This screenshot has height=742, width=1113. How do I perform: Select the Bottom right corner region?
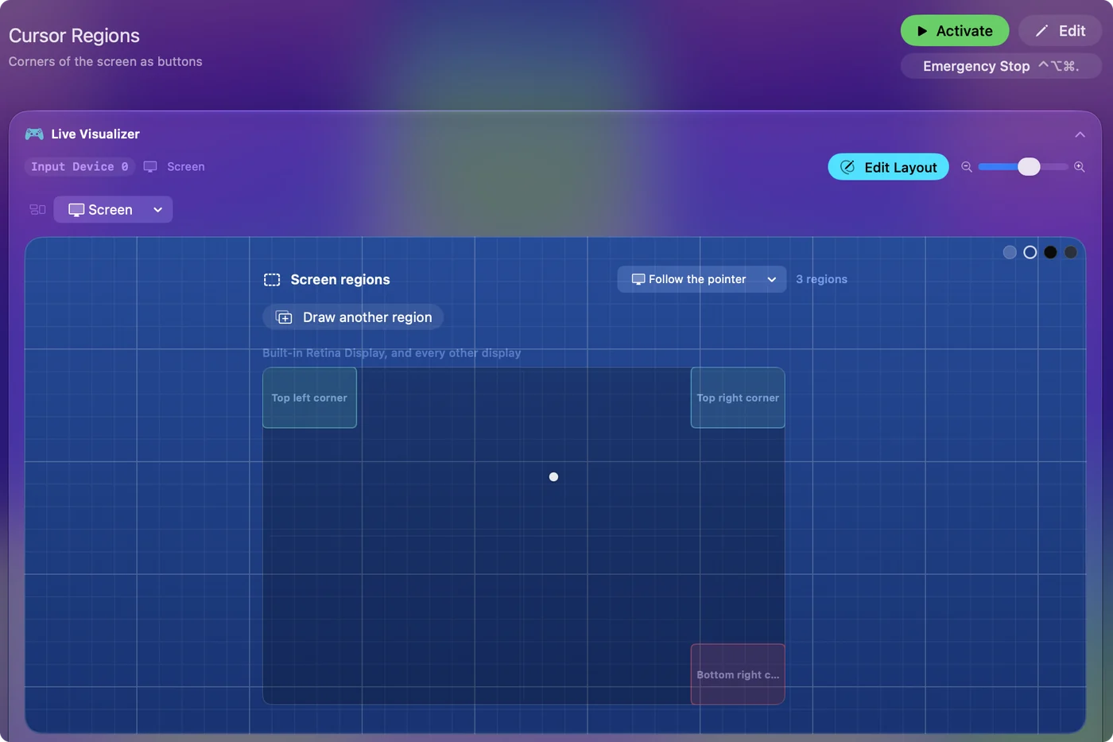(x=738, y=674)
